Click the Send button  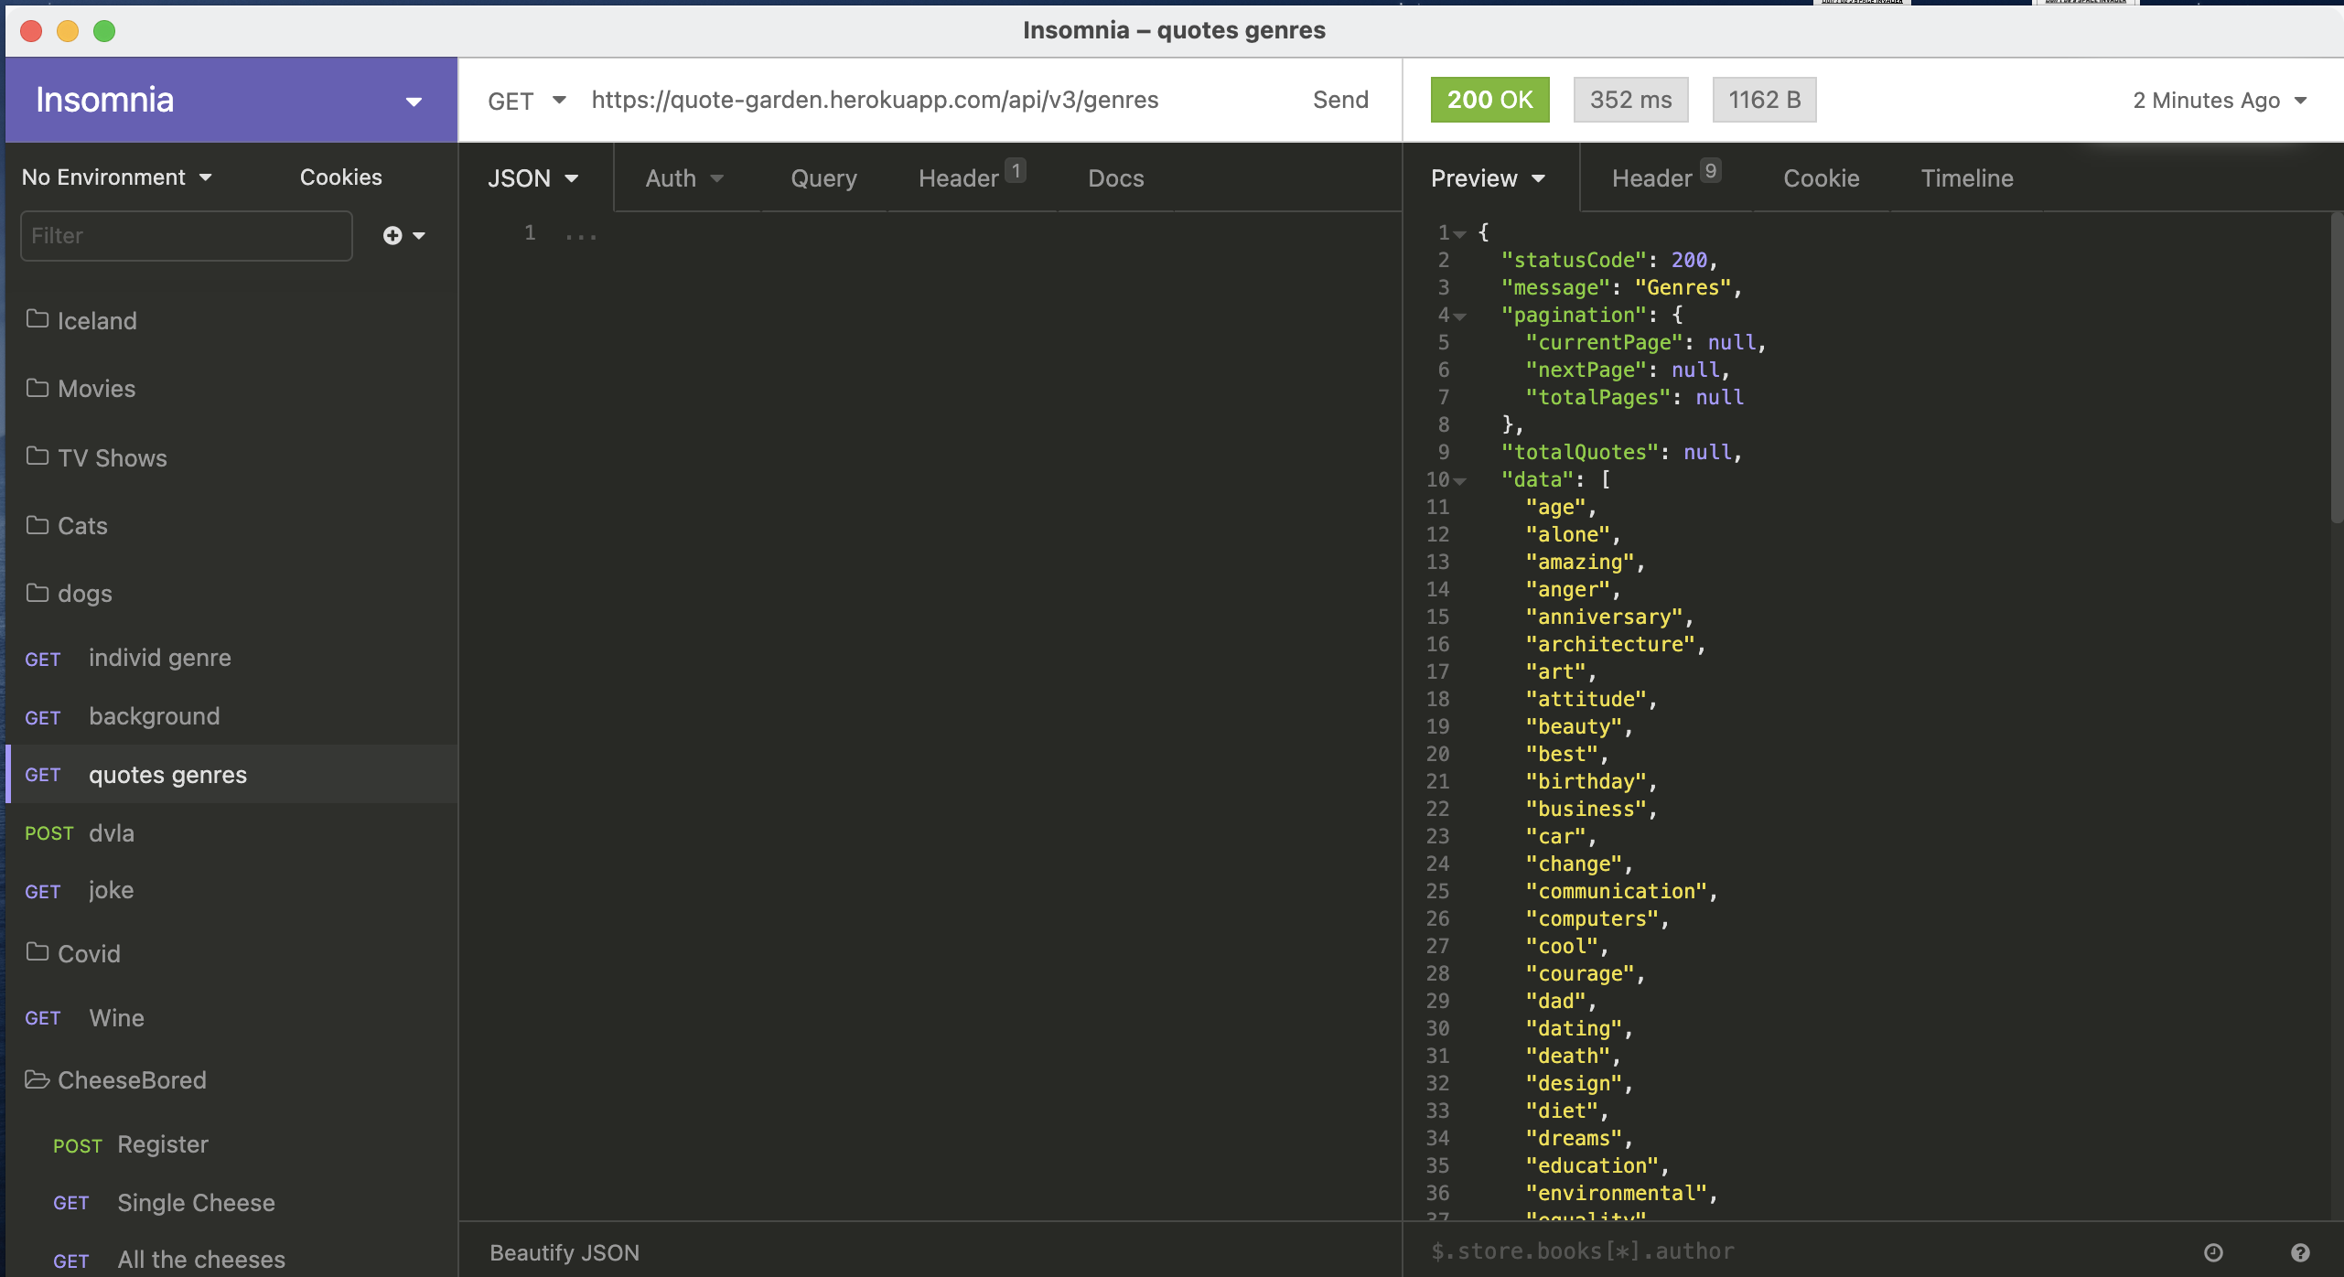[1339, 100]
